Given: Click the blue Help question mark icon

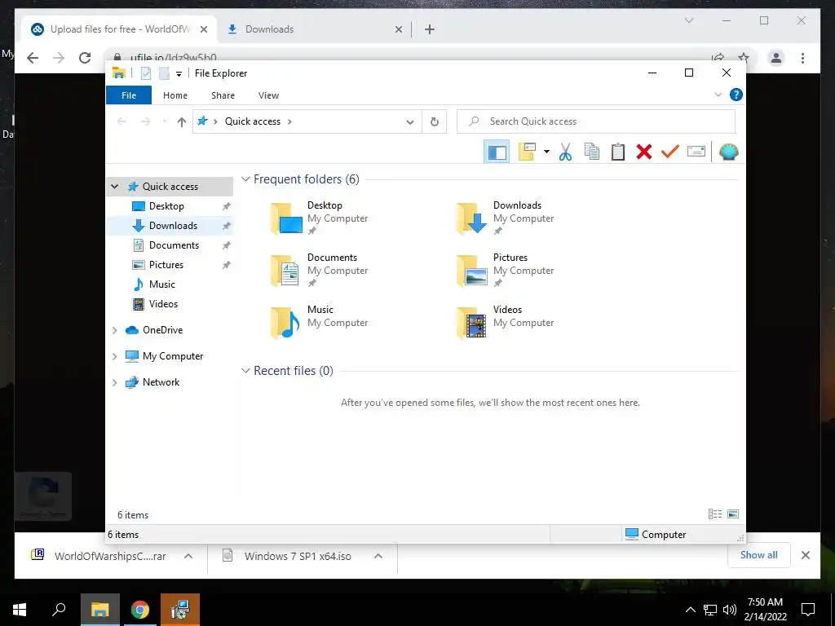Looking at the screenshot, I should 736,95.
